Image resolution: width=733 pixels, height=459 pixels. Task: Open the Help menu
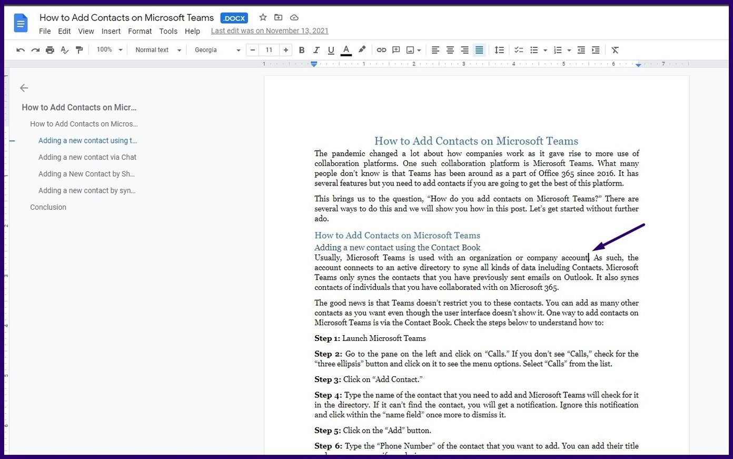coord(193,31)
